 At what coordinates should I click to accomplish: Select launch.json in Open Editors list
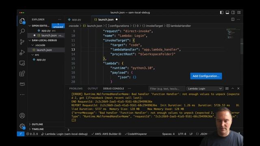click(x=46, y=35)
